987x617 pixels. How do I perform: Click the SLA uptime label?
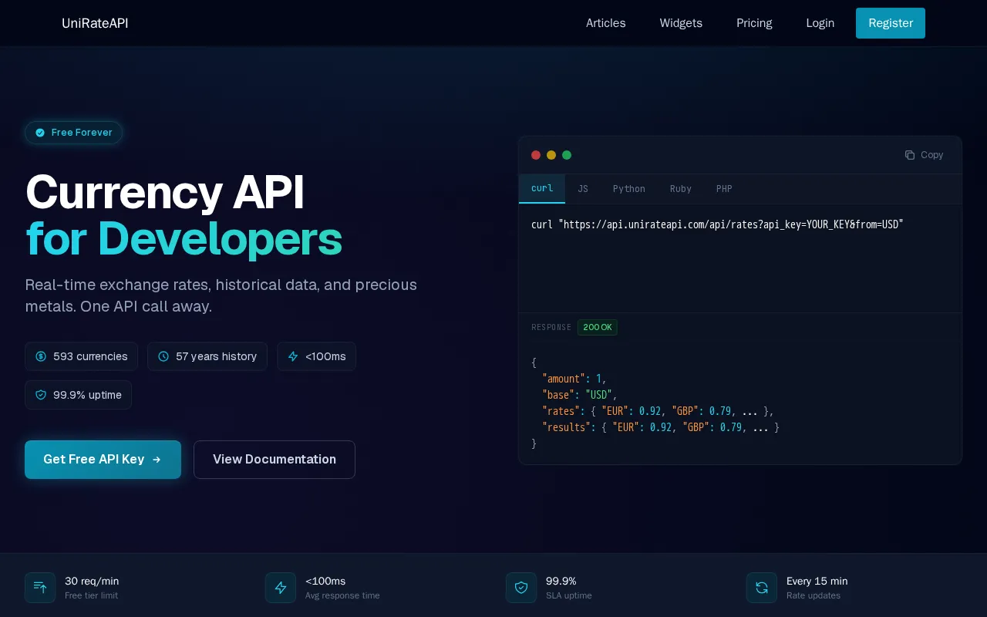click(569, 595)
